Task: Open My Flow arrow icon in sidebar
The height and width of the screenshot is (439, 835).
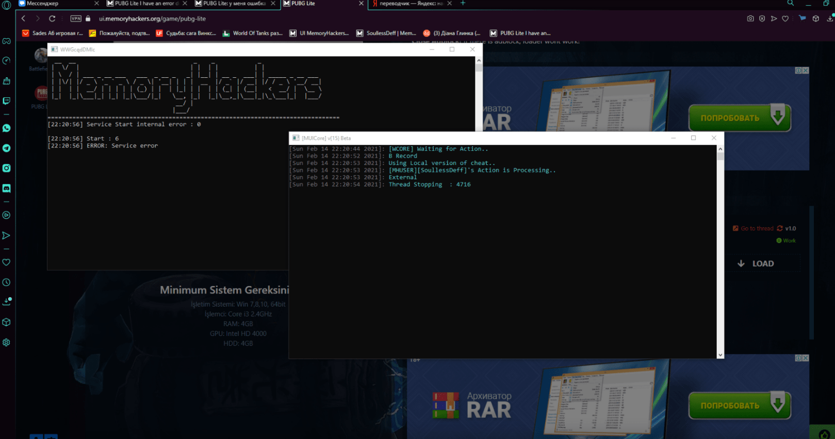Action: click(6, 235)
